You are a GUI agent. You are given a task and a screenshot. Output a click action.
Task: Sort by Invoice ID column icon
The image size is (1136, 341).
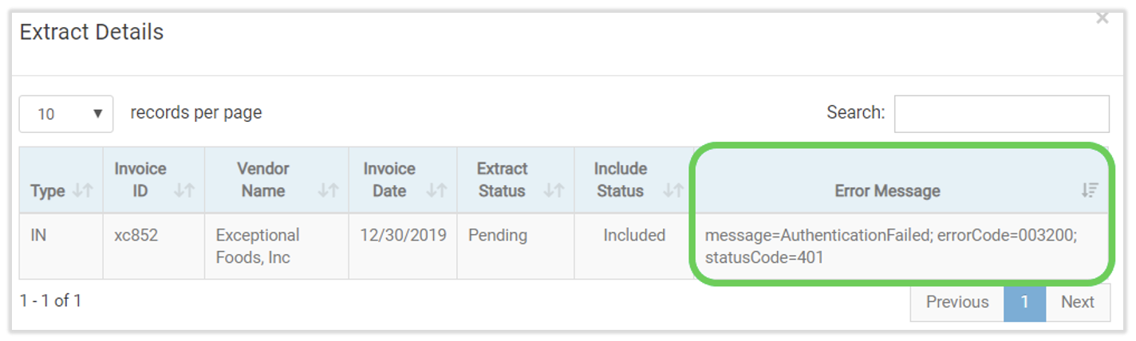click(x=185, y=191)
